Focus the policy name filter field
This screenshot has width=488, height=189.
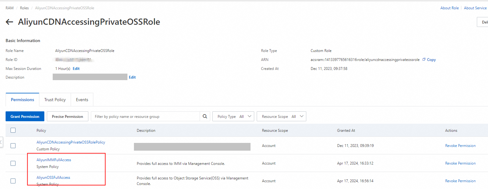tap(145, 116)
